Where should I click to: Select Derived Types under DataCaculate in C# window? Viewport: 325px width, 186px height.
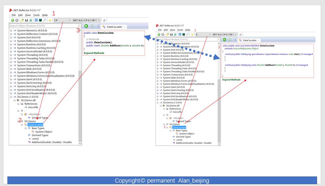coord(40,135)
